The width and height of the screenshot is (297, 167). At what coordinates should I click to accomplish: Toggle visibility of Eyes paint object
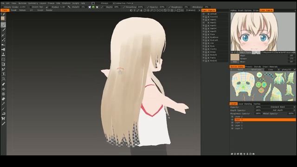click(203, 46)
